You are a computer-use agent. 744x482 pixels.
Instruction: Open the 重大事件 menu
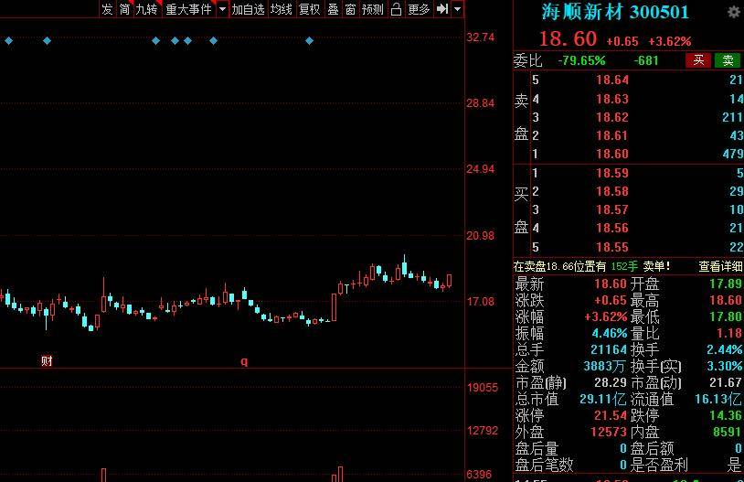[x=188, y=9]
